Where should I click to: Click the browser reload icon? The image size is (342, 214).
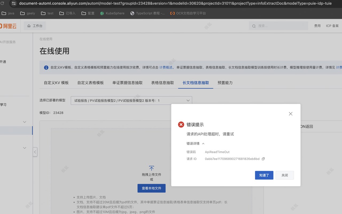[x=2, y=3]
